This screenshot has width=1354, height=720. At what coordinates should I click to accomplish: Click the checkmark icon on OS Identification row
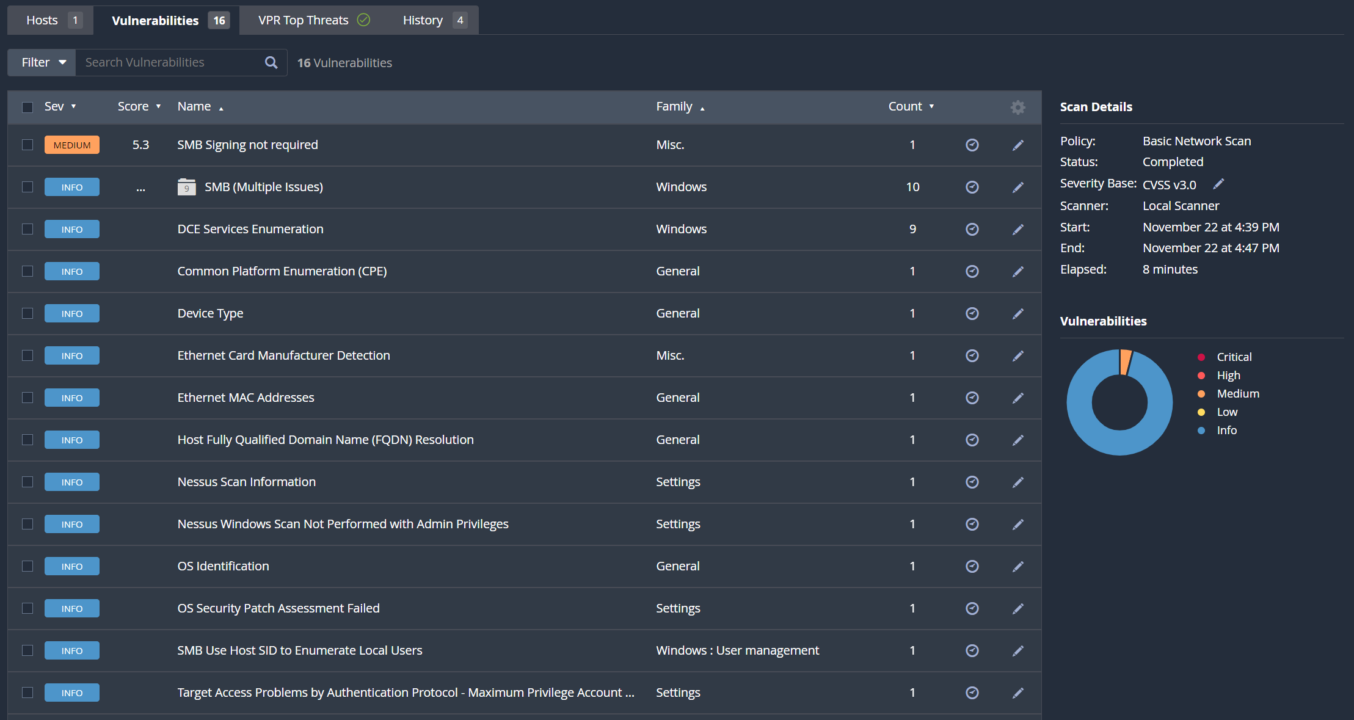972,566
